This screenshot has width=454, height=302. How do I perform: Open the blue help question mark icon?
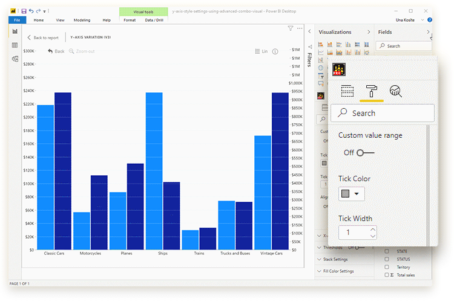tap(430, 20)
